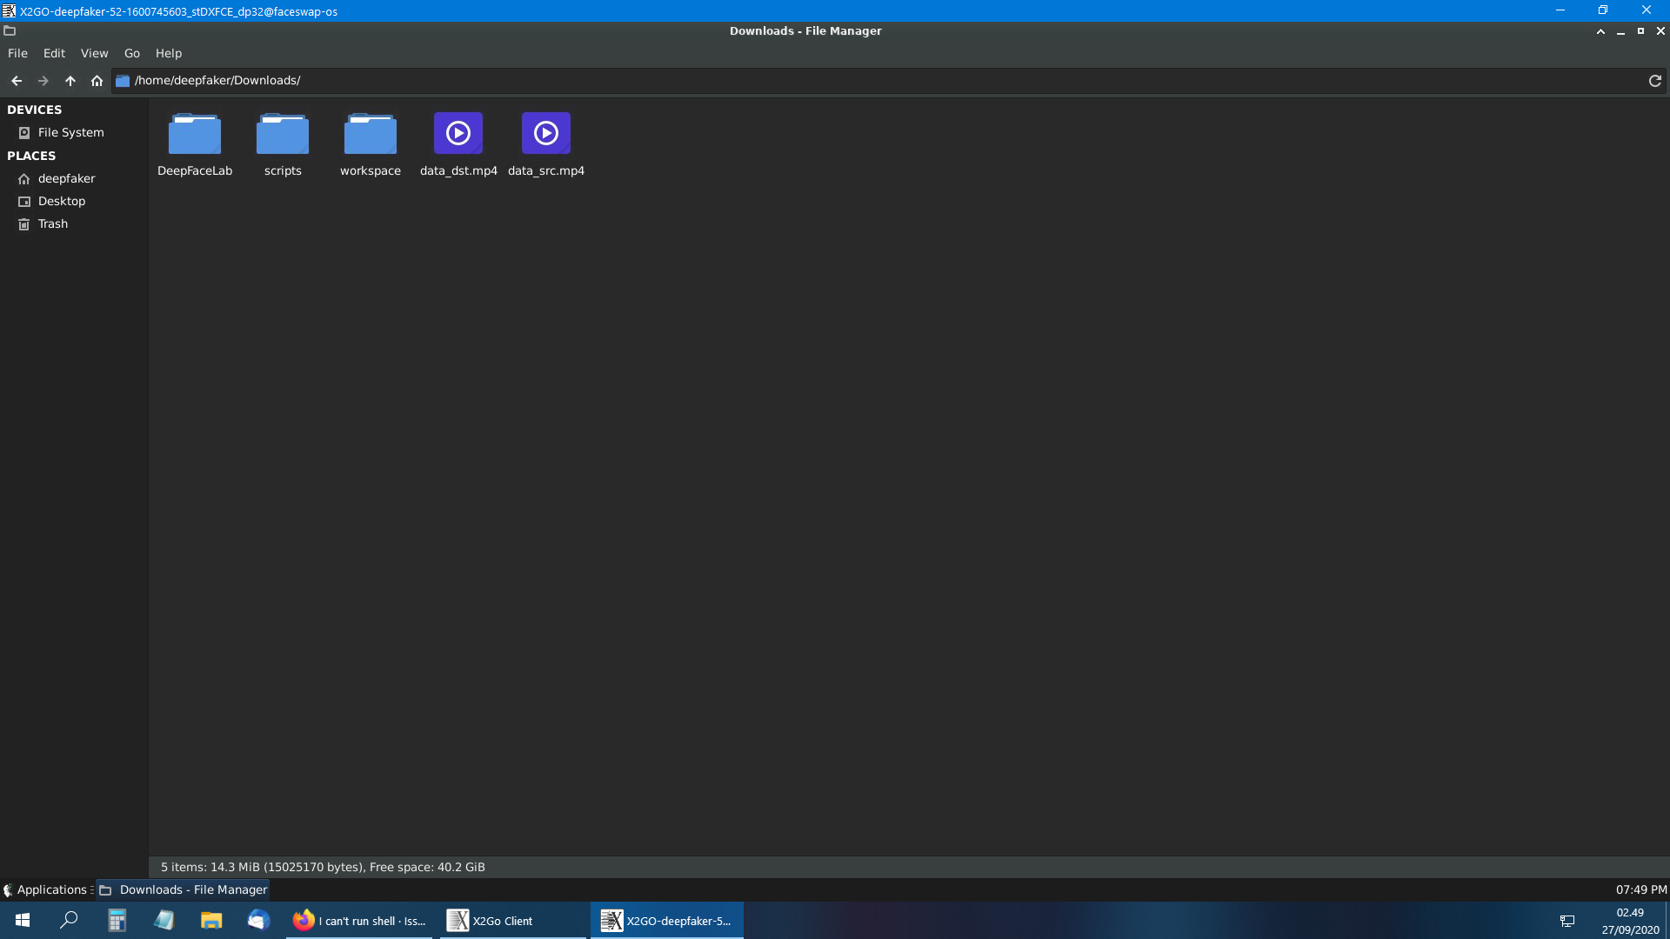Jump to home directory via toolbar icon
Screen dimensions: 1670x939
click(97, 80)
